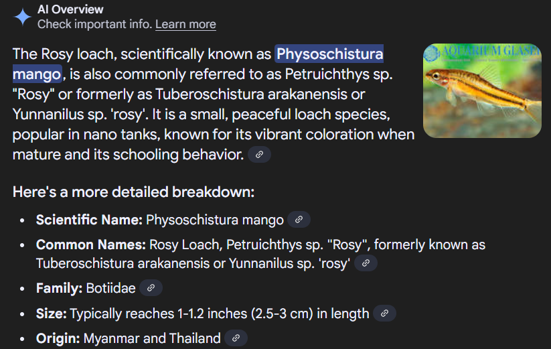Open the source link icon next to Botiidae
Screen dimensions: 551x349
(151, 288)
